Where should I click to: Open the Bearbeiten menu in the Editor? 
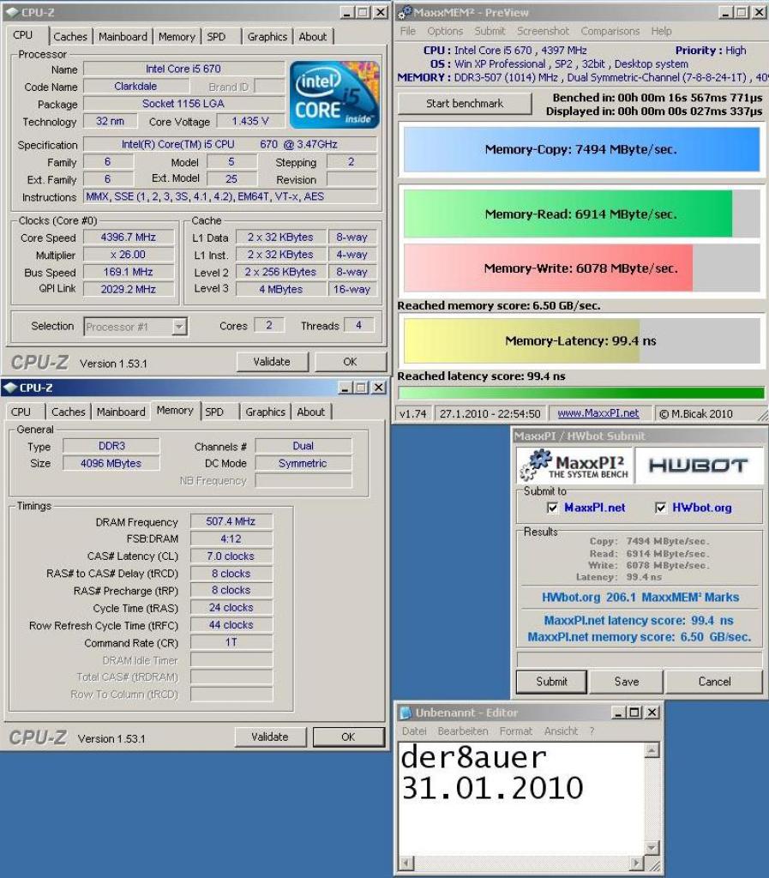pyautogui.click(x=463, y=731)
